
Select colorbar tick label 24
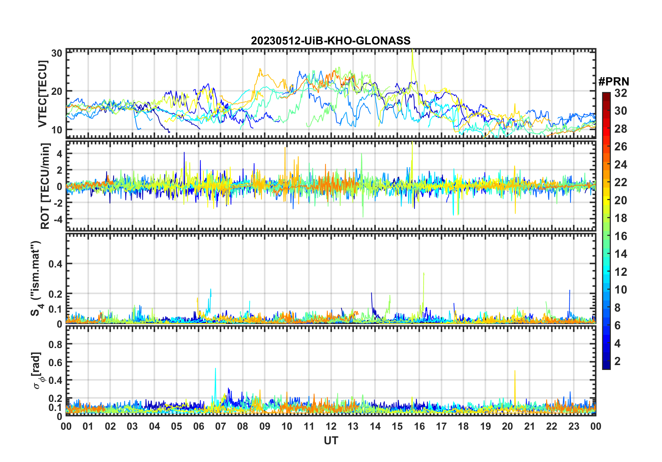click(621, 165)
